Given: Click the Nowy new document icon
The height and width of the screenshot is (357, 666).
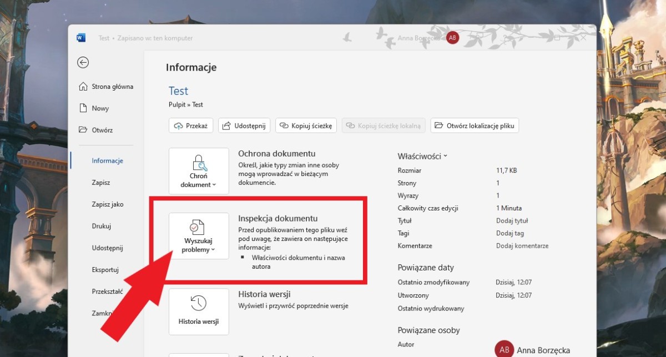Looking at the screenshot, I should coord(83,108).
